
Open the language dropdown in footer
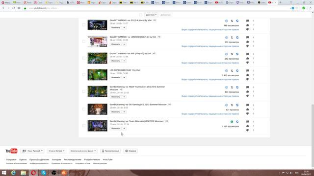(x=32, y=151)
